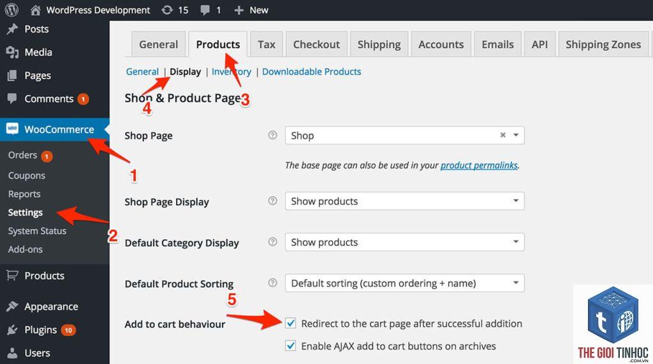The height and width of the screenshot is (364, 653).
Task: Open WordPress Development site name link
Action: (x=98, y=10)
